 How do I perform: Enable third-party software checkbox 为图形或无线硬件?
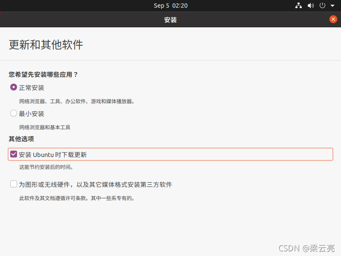14,184
